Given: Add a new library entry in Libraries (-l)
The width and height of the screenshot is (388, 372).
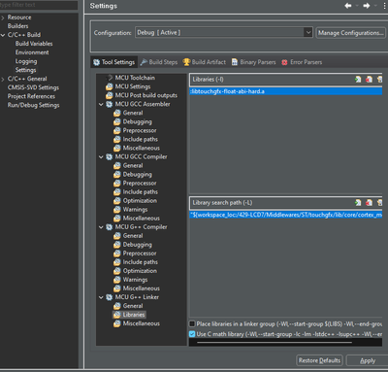Looking at the screenshot, I should point(358,80).
